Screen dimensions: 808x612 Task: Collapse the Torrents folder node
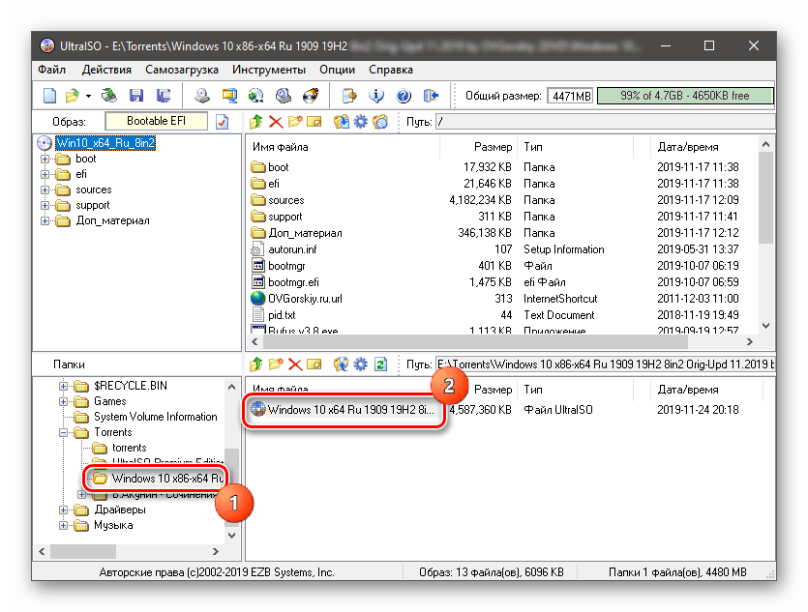click(x=63, y=432)
